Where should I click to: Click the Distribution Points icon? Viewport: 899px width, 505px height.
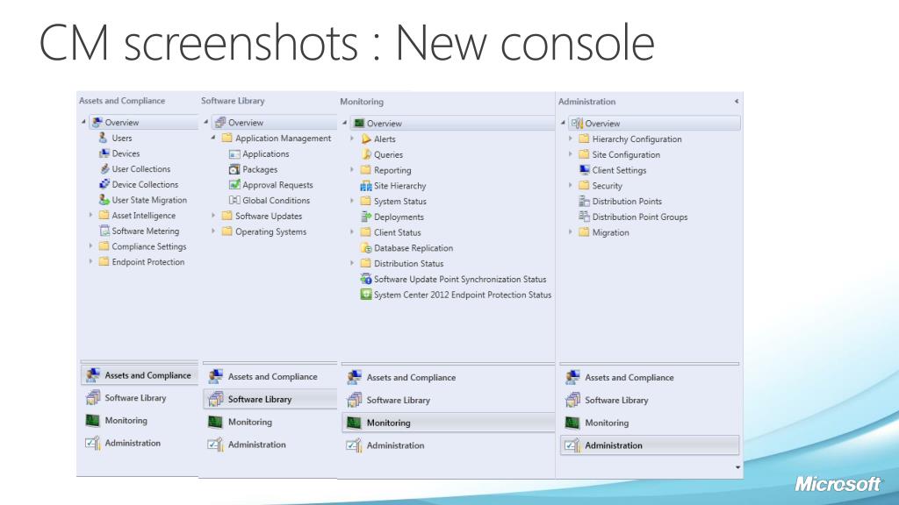584,202
